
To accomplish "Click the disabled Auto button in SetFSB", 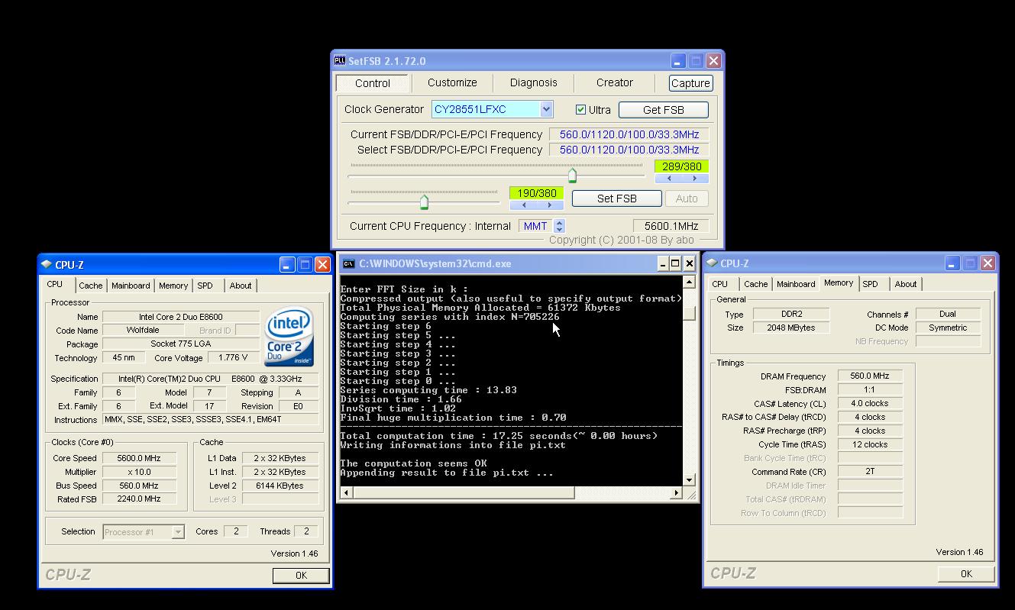I will (x=687, y=198).
